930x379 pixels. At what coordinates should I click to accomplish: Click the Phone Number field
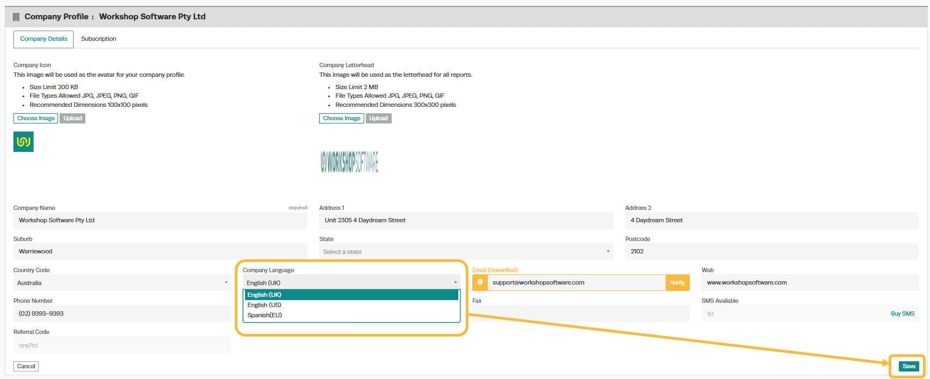pos(122,314)
